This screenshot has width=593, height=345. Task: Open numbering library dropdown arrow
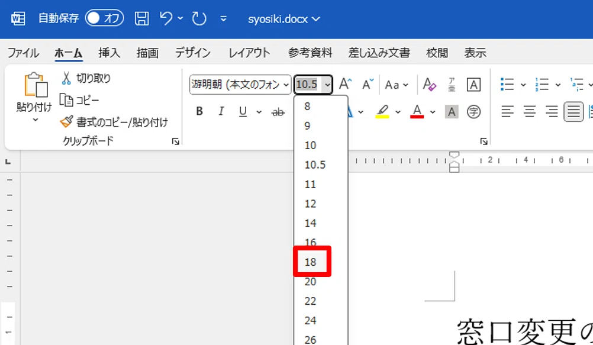pos(558,85)
